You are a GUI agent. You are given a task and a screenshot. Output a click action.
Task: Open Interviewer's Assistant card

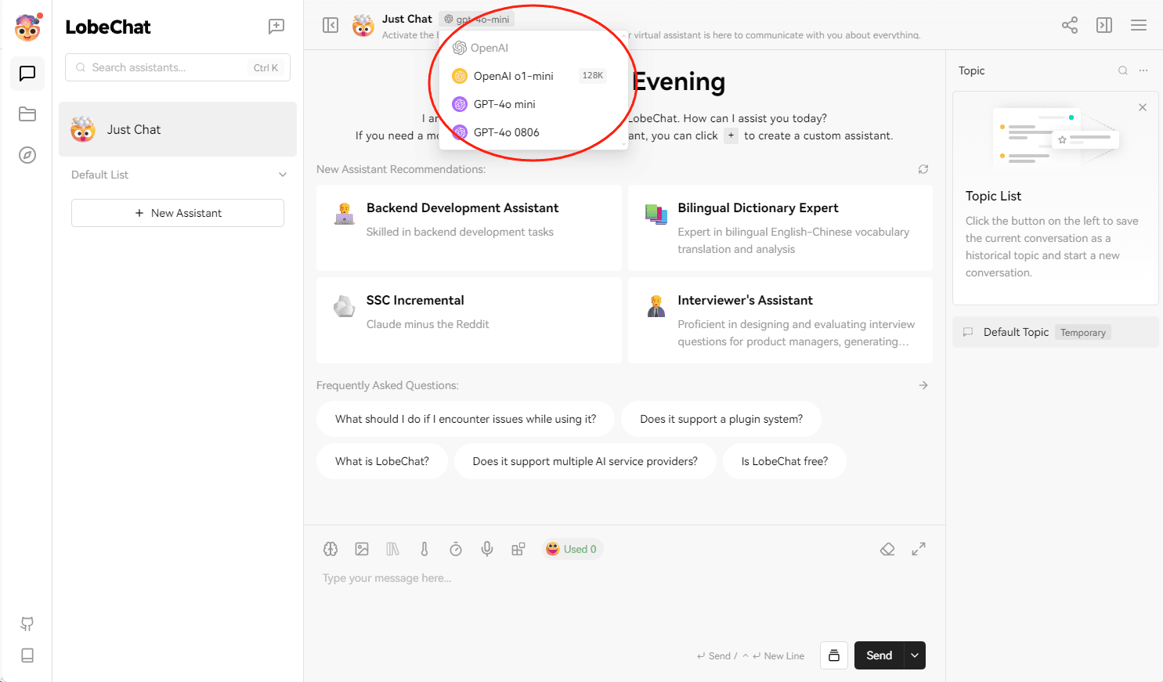tap(780, 320)
